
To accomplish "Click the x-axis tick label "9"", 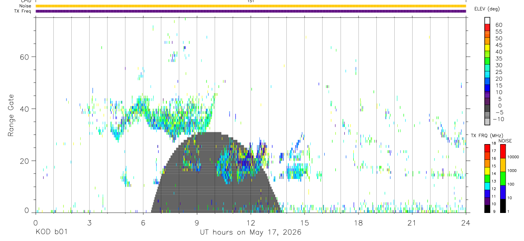I will coord(197,223).
